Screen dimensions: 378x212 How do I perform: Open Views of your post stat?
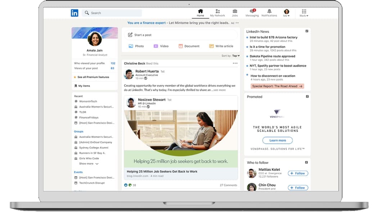pos(95,68)
